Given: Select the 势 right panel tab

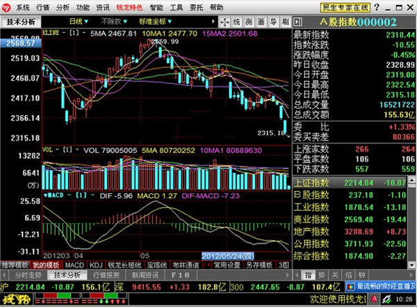Looking at the screenshot, I should [x=322, y=275].
